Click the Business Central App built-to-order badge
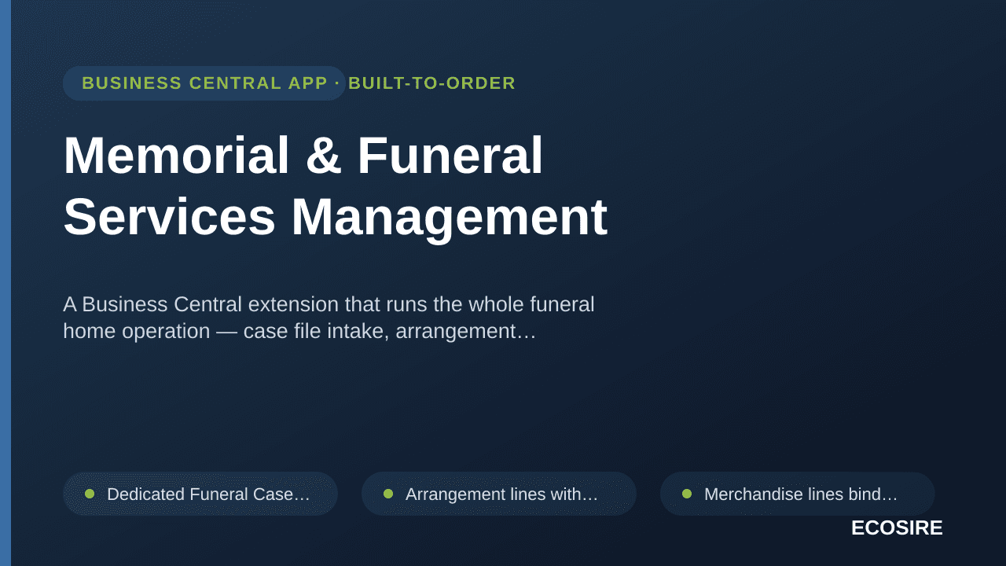This screenshot has height=566, width=1006. point(204,83)
